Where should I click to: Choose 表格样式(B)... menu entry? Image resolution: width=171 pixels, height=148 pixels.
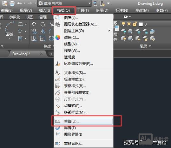click(x=83, y=86)
